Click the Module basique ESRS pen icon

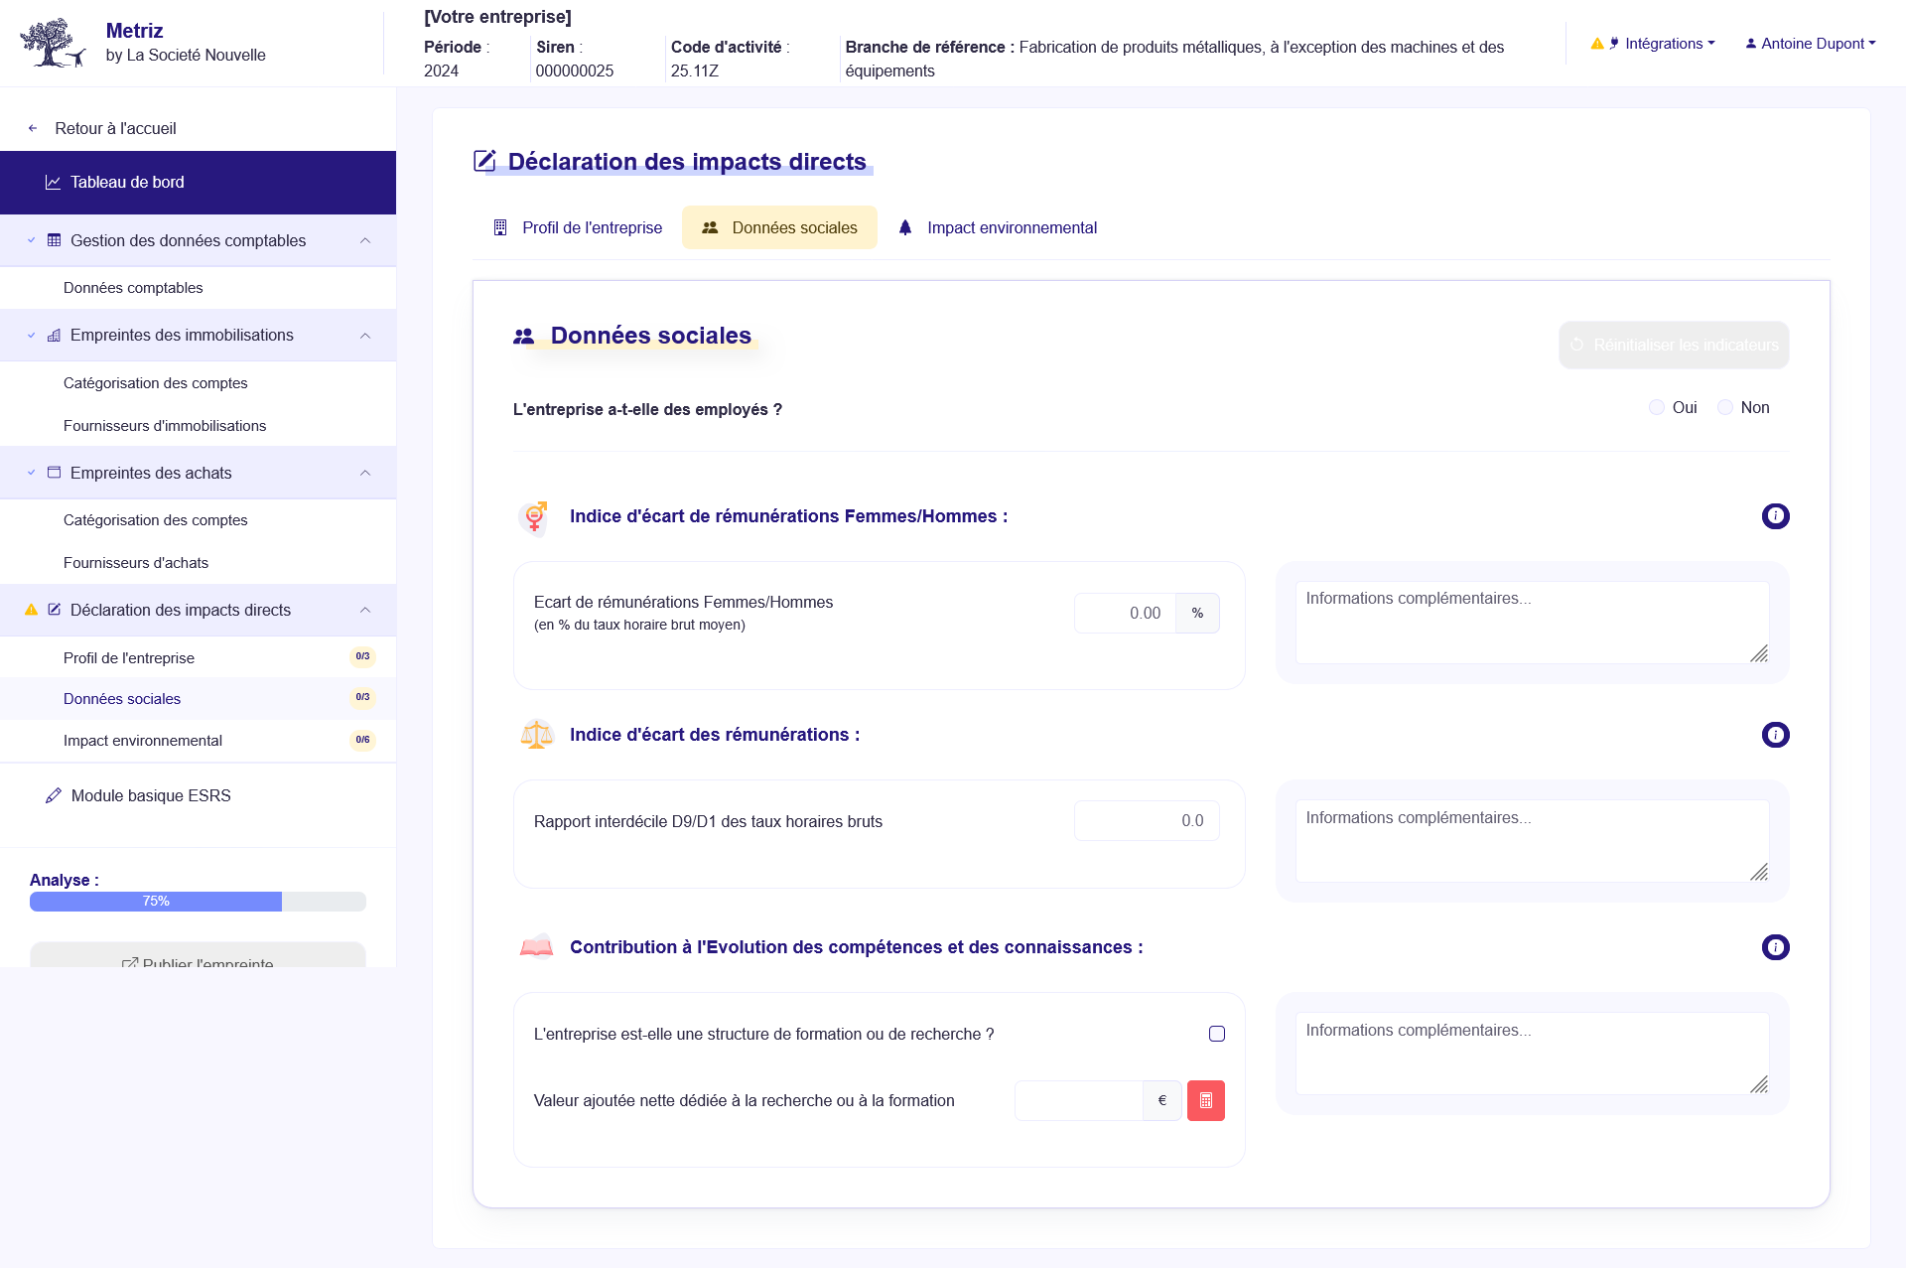coord(54,795)
